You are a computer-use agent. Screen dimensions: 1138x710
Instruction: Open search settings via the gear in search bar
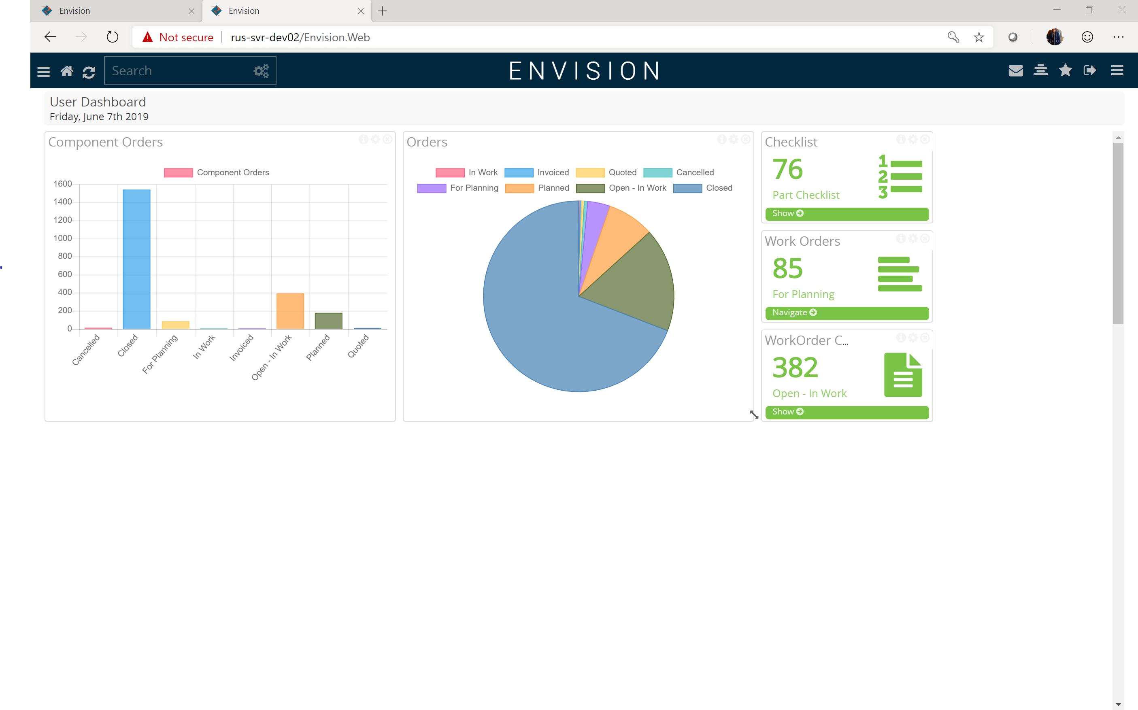(x=260, y=70)
